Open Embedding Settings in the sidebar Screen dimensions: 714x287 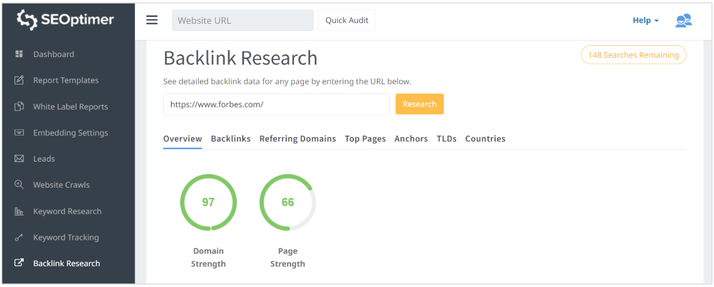(x=70, y=133)
